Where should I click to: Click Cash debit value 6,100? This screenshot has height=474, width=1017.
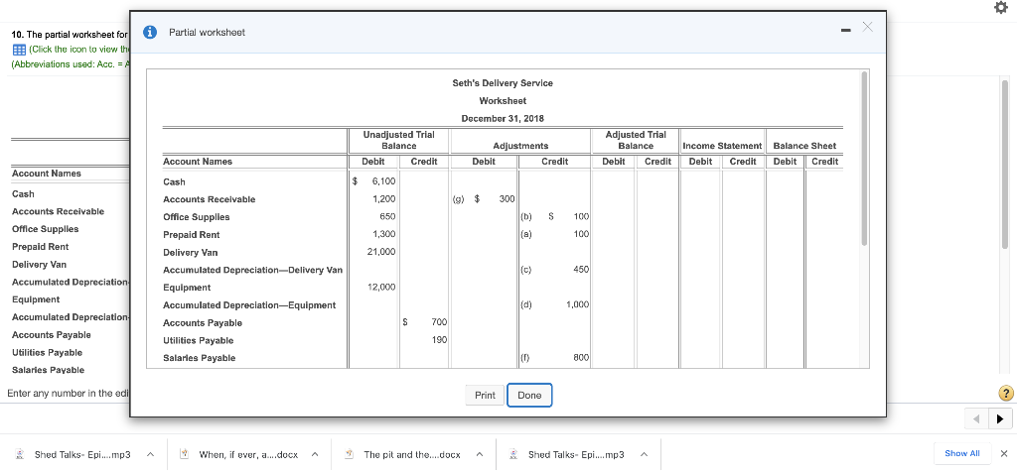point(383,181)
